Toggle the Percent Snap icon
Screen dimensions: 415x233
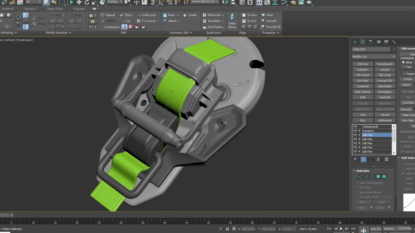(x=169, y=3)
